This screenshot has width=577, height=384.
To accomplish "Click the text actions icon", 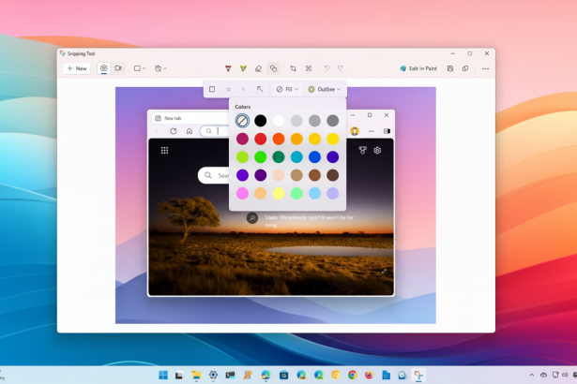I will (309, 68).
